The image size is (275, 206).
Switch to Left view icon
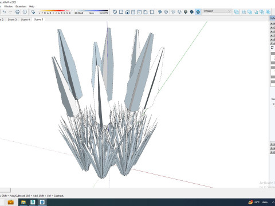[x=146, y=12]
